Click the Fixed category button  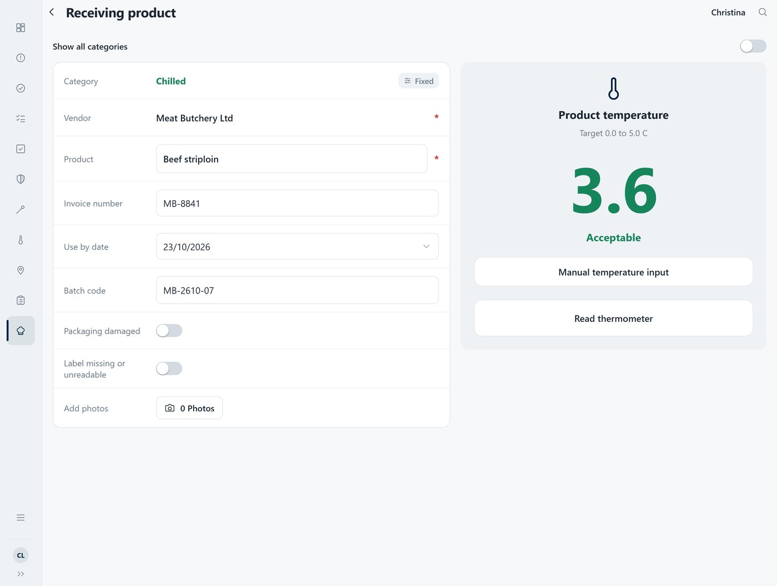tap(418, 81)
